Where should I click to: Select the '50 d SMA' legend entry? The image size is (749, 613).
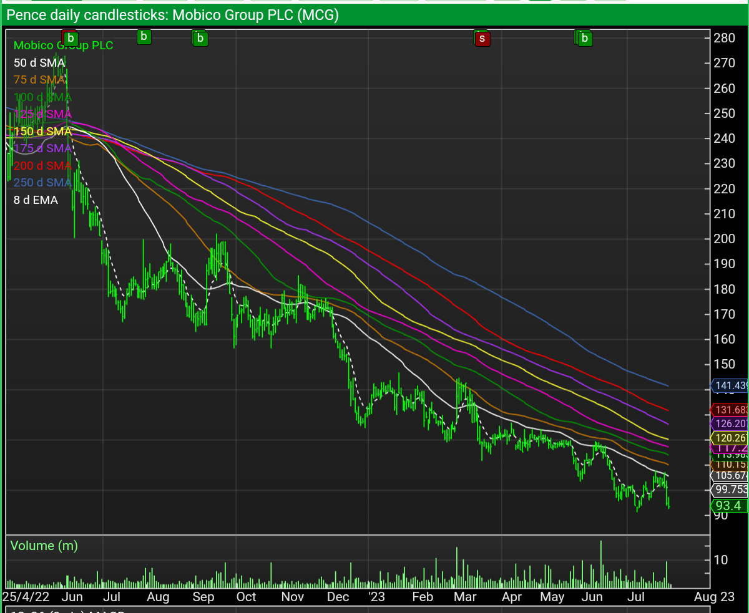tap(39, 62)
